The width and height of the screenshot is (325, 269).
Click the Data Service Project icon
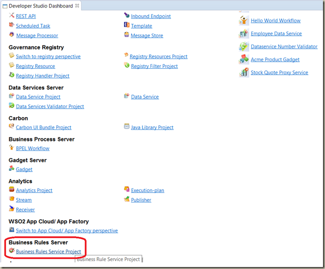11,95
